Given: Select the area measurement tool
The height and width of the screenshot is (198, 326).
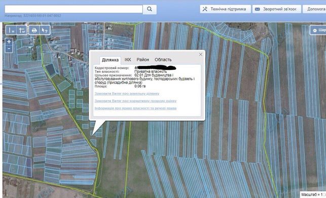Looking at the screenshot, I should 22,30.
